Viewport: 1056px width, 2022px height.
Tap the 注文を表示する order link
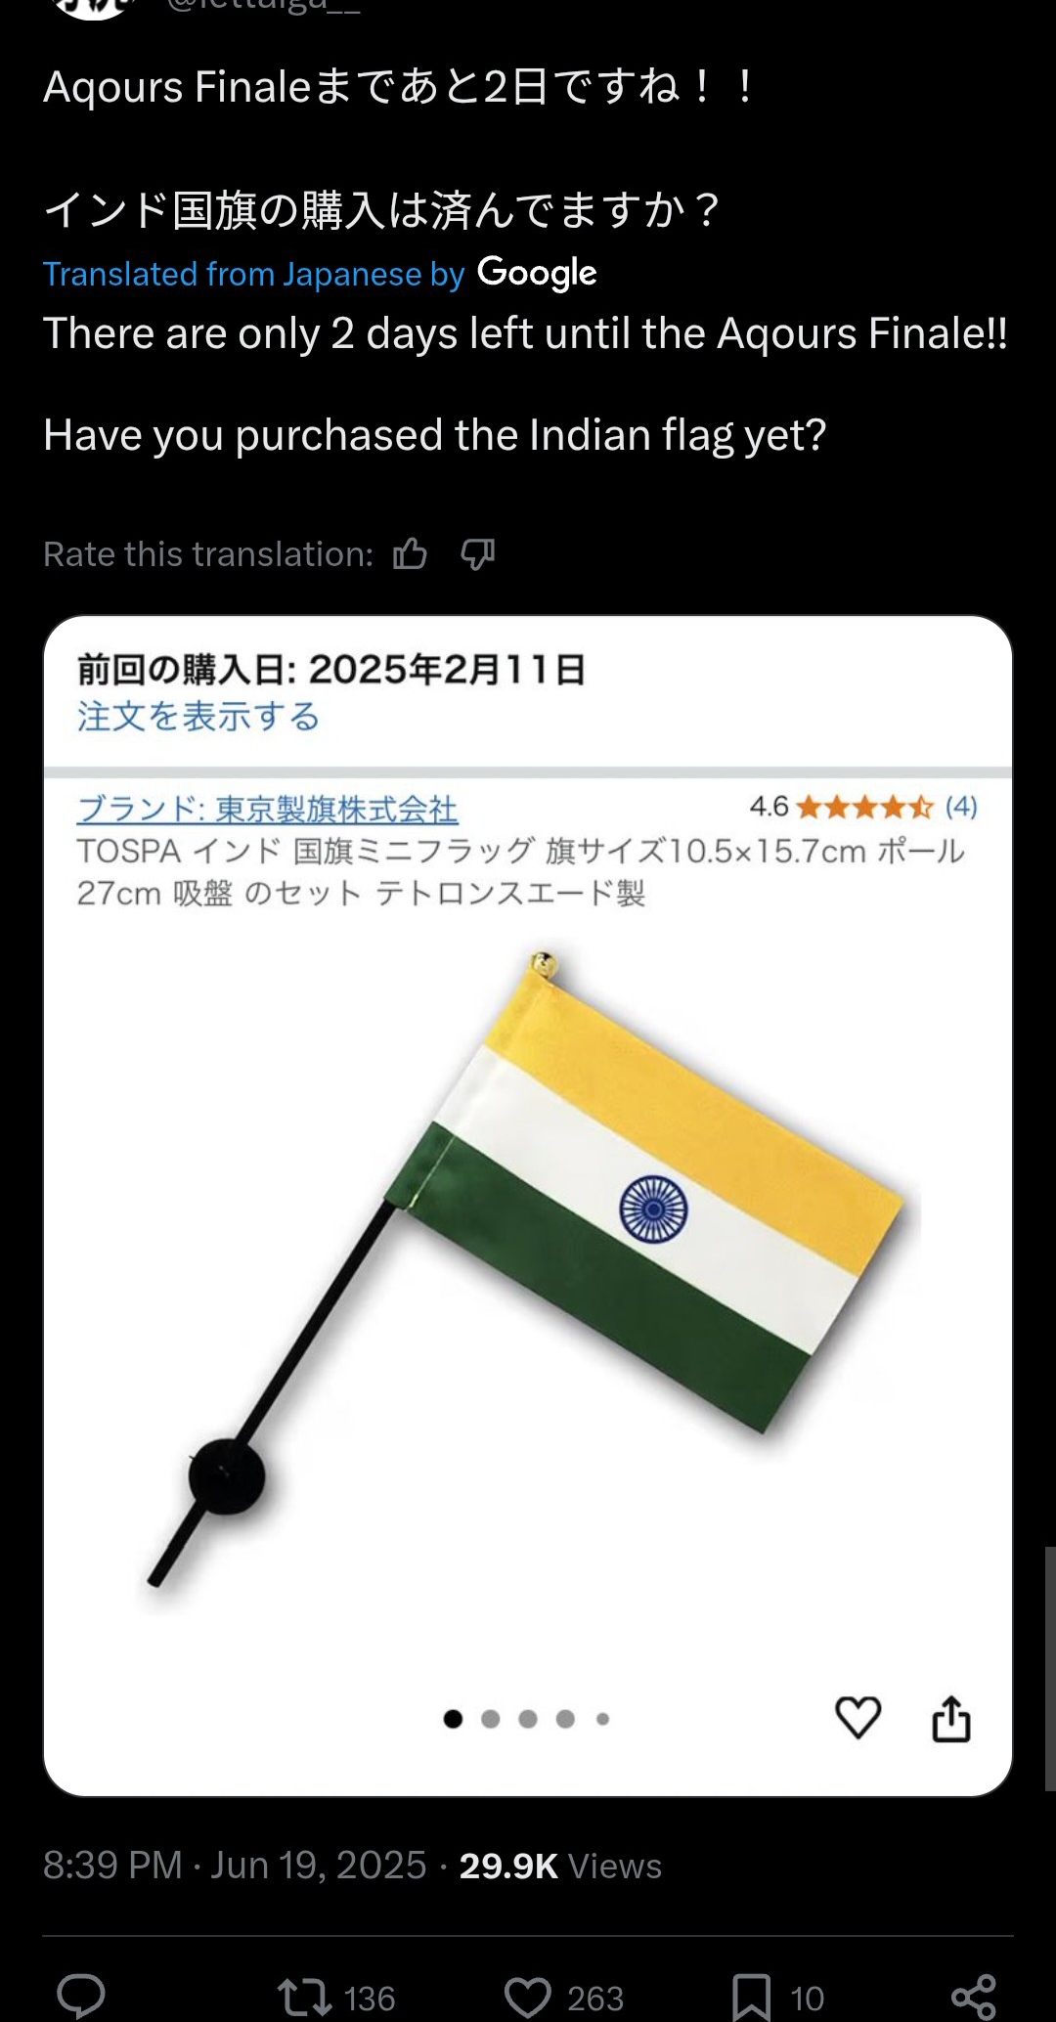pyautogui.click(x=198, y=717)
